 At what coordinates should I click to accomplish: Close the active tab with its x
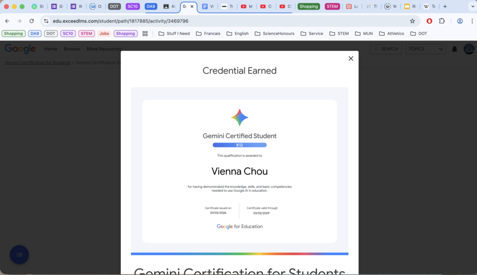click(x=192, y=7)
